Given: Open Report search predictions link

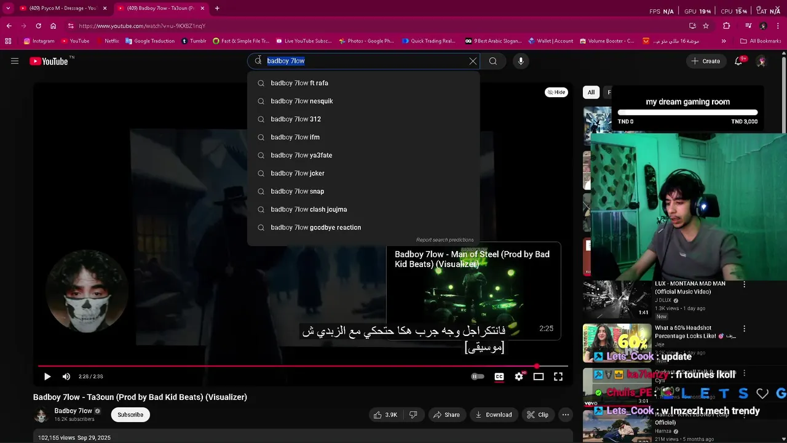Looking at the screenshot, I should pyautogui.click(x=445, y=240).
